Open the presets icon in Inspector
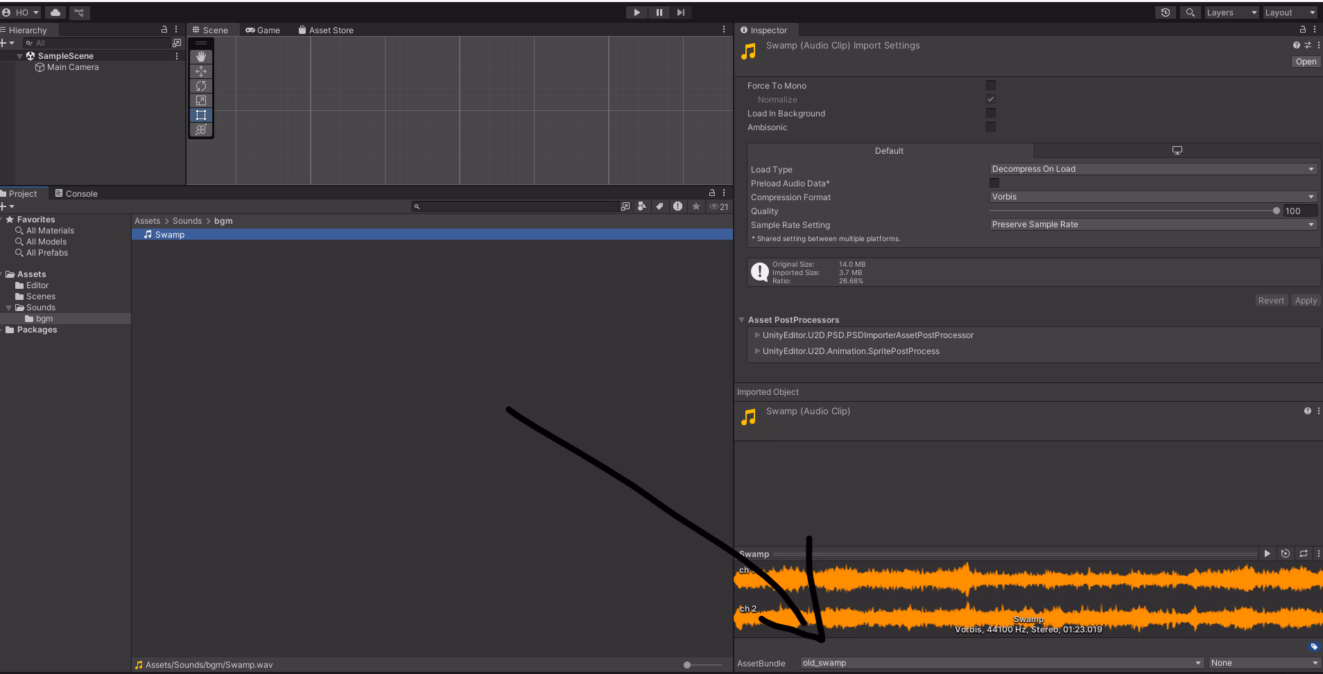 (x=1308, y=45)
